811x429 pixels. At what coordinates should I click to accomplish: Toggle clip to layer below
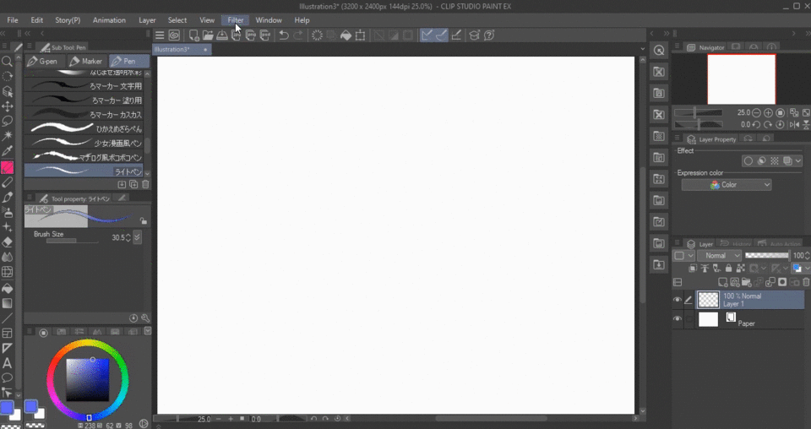[x=693, y=269]
